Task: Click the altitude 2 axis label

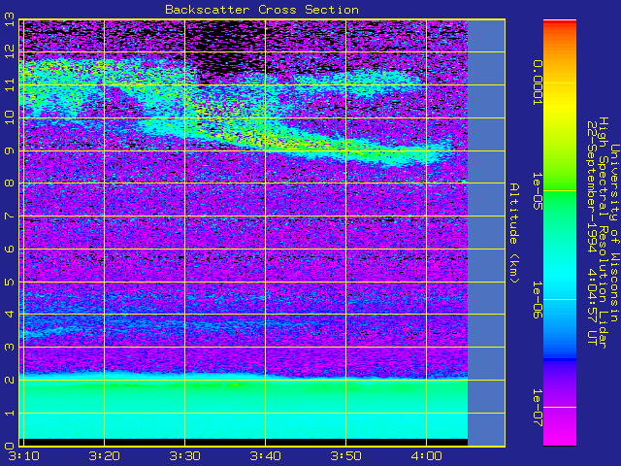Action: tap(10, 380)
